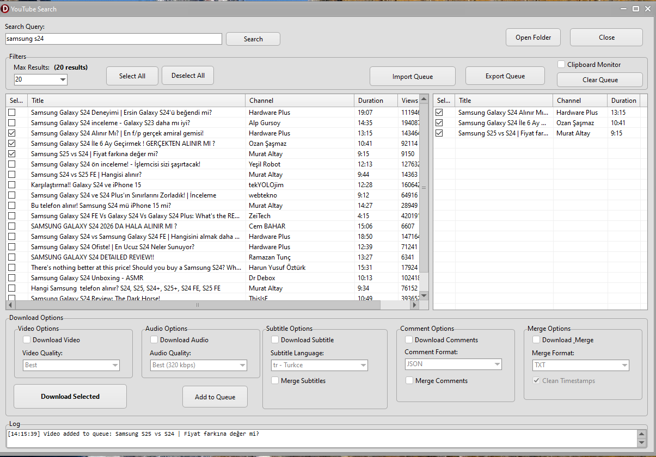This screenshot has width=656, height=457.
Task: Open the Merge Format dropdown
Action: (580, 365)
